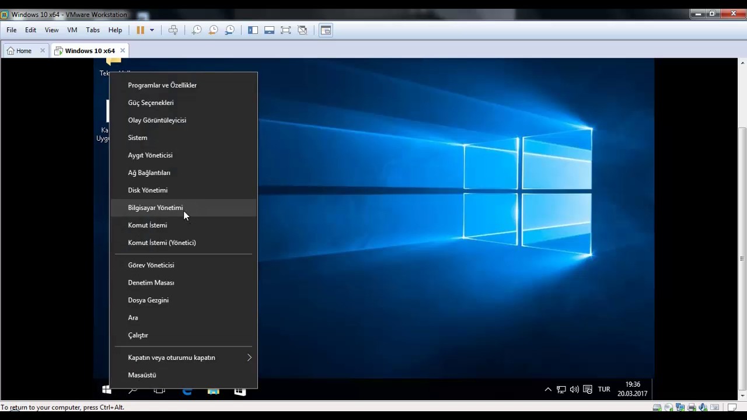The width and height of the screenshot is (747, 420).
Task: Click the hard disk device status icon
Action: tap(657, 407)
